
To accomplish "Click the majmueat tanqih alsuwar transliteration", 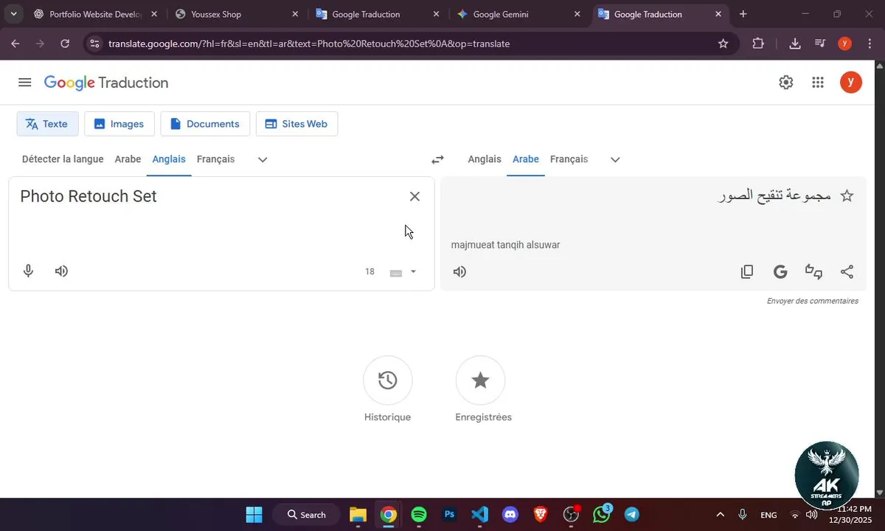I will click(x=505, y=245).
